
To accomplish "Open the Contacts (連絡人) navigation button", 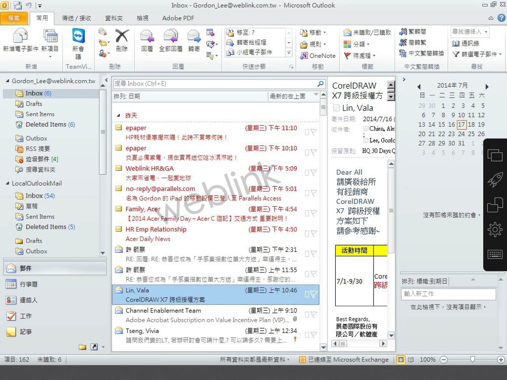I will [54, 300].
